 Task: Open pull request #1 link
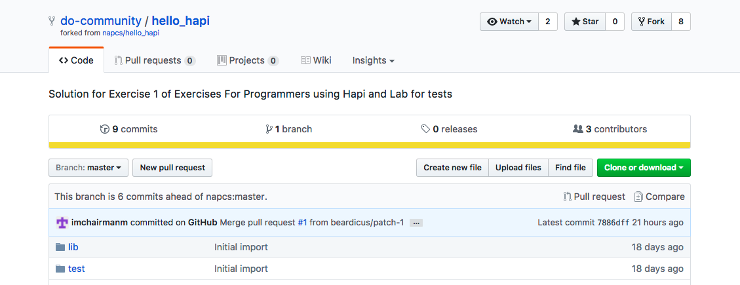302,222
